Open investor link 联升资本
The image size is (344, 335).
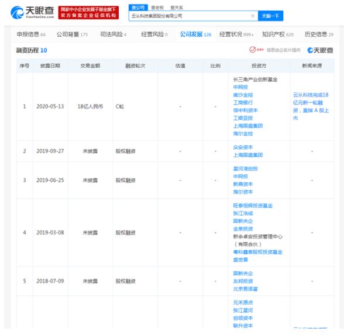point(243,326)
